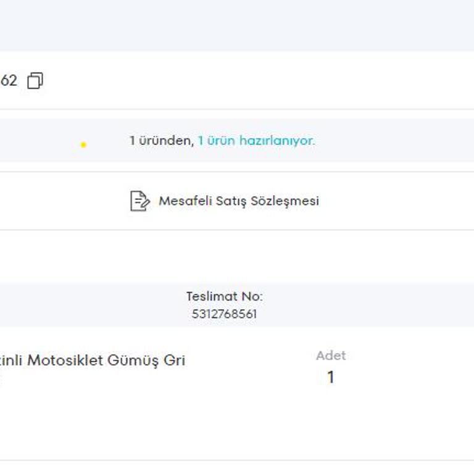Click the word 'Gümüş' in product name
Viewport: 474px width, 474px height.
click(133, 360)
